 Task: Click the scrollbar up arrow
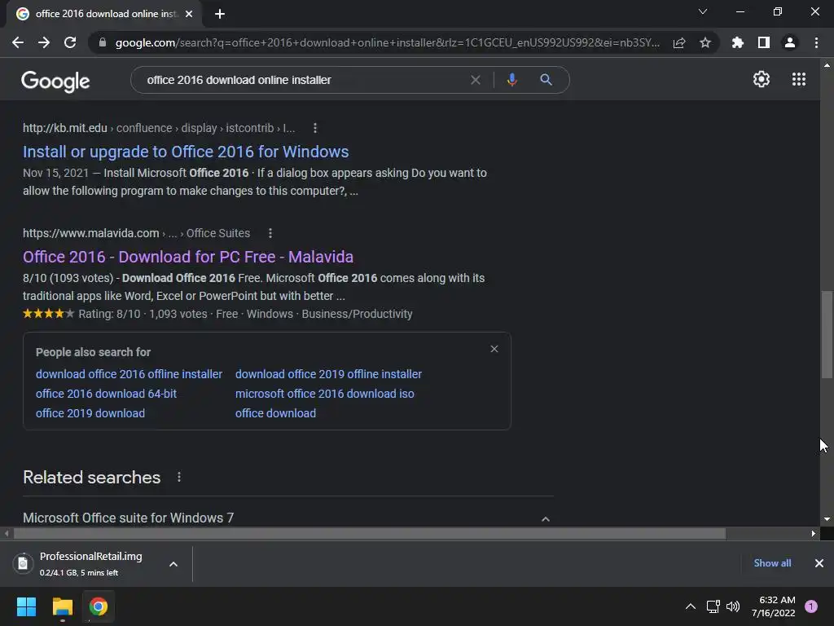tap(827, 65)
